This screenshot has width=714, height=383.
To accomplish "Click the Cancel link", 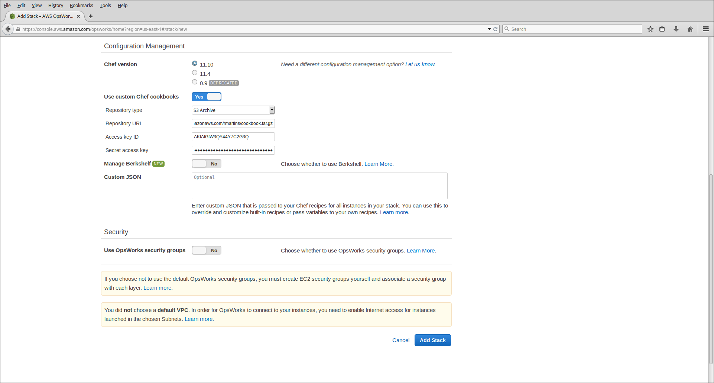I will click(401, 340).
